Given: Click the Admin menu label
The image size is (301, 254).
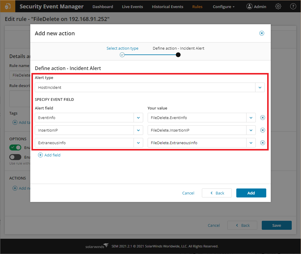Looking at the screenshot, I should 260,7.
